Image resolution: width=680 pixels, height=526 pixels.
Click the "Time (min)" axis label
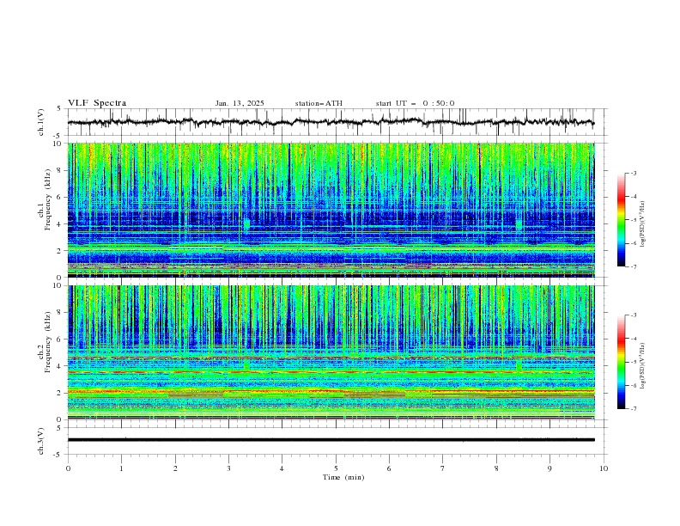(x=343, y=477)
